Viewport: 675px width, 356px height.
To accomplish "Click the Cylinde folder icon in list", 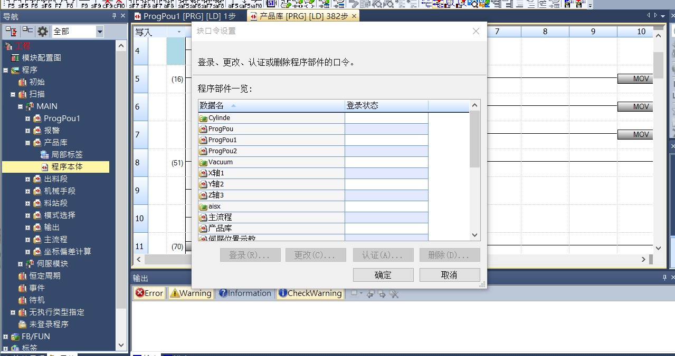I will point(203,118).
